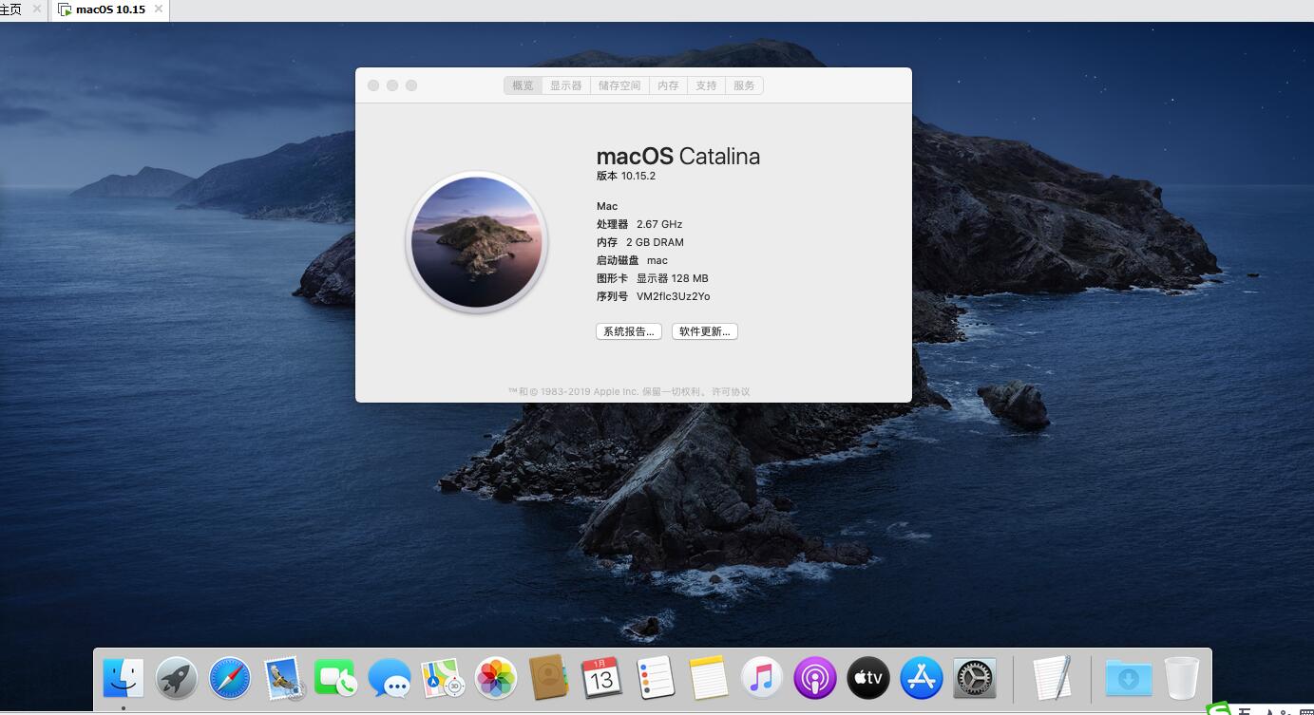
Task: Open Maps app in Dock
Action: [x=443, y=678]
